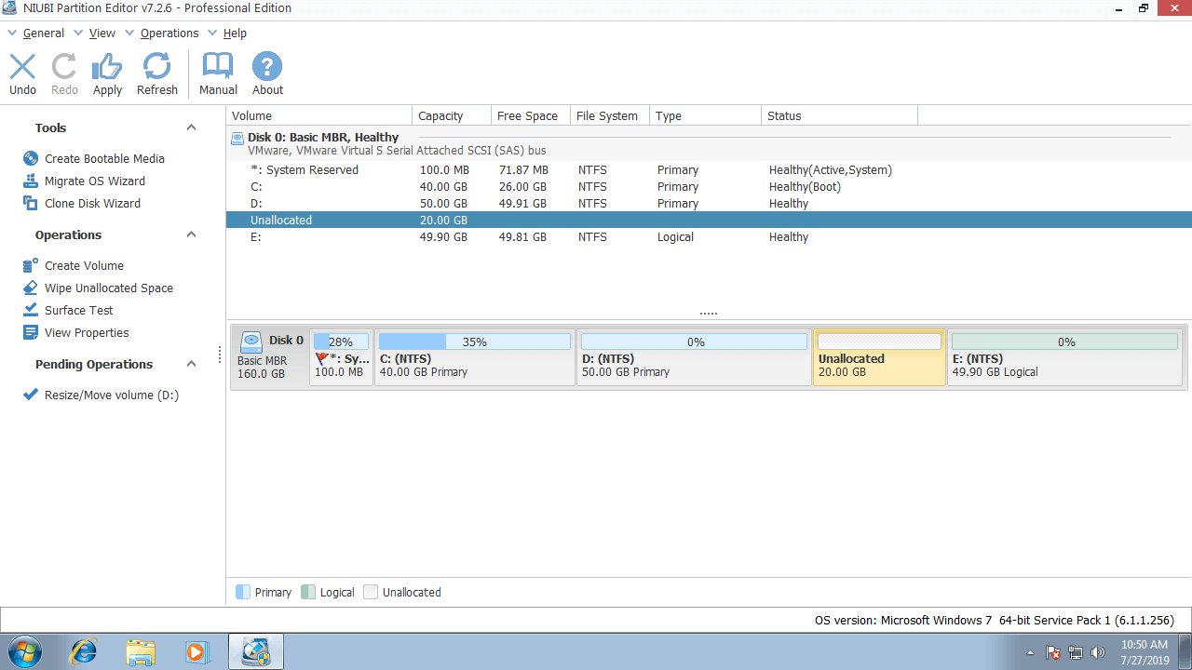1192x670 pixels.
Task: Open Internet Explorer from the taskbar
Action: [84, 651]
